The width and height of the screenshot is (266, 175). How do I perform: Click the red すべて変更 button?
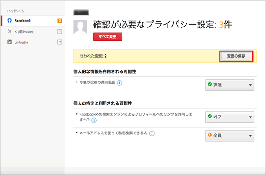[107, 37]
